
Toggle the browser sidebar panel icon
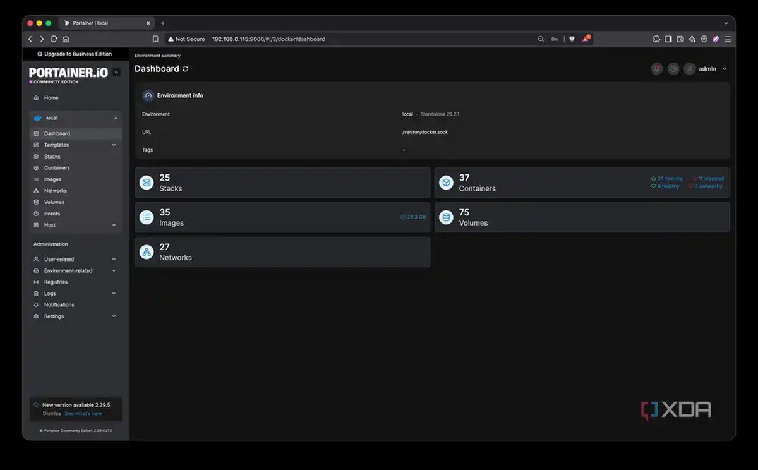click(668, 39)
